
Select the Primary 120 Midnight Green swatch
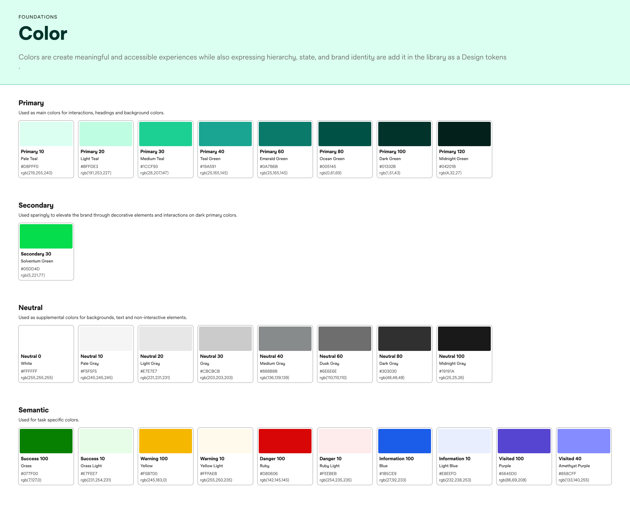464,134
